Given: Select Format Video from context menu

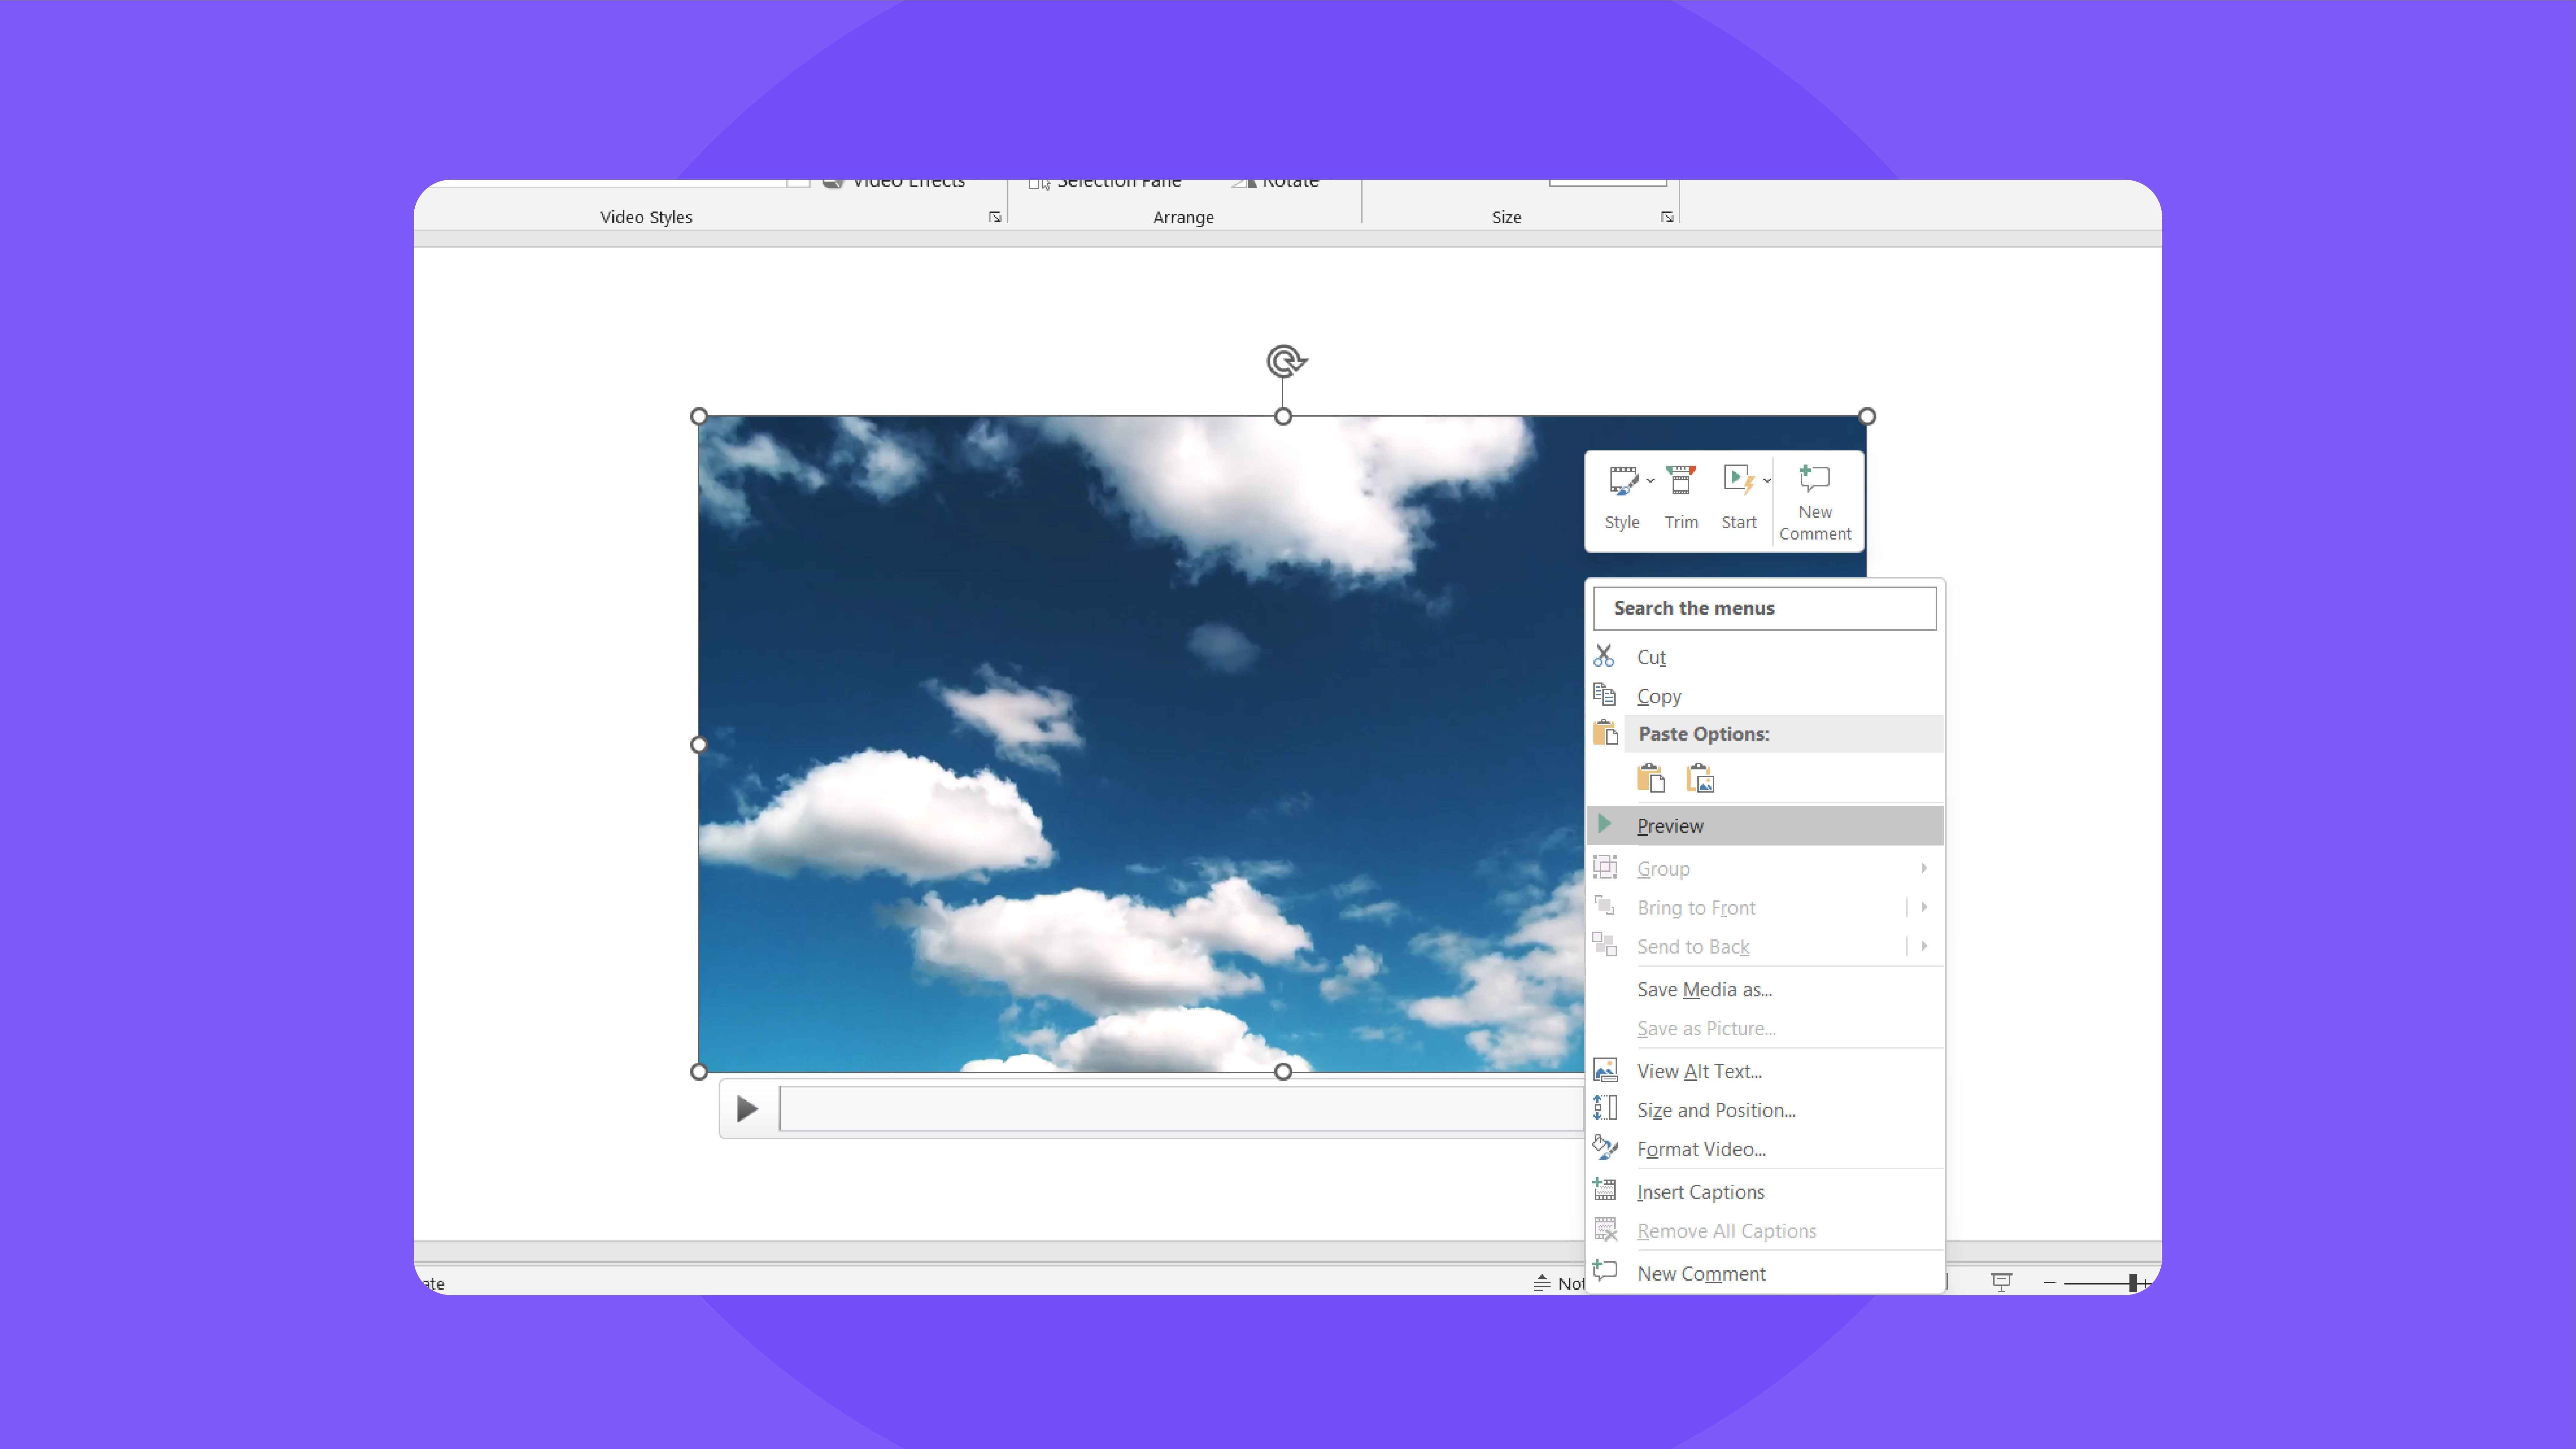Looking at the screenshot, I should tap(1700, 1148).
